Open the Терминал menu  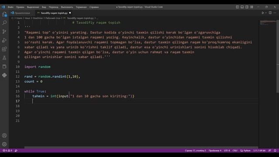click(81, 7)
